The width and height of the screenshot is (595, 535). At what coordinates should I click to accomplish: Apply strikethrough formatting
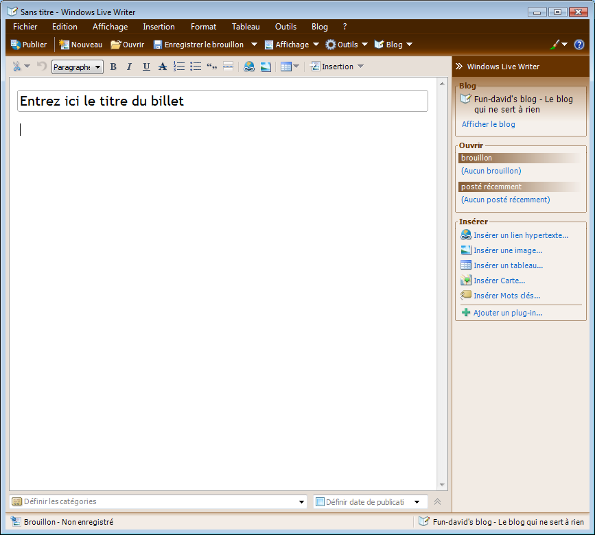pos(163,67)
